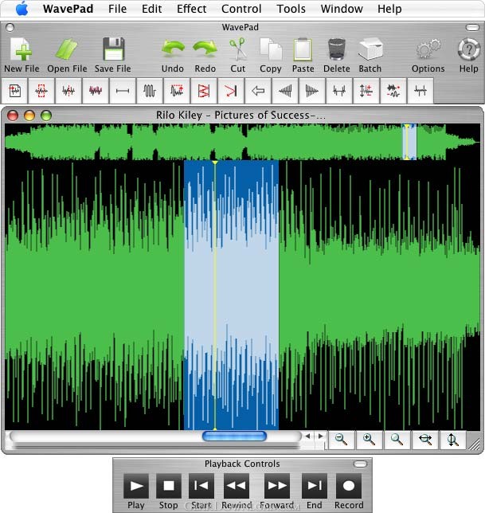Open the Apple menu

pos(22,9)
